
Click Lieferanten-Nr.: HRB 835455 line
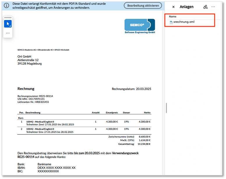coord(33,102)
